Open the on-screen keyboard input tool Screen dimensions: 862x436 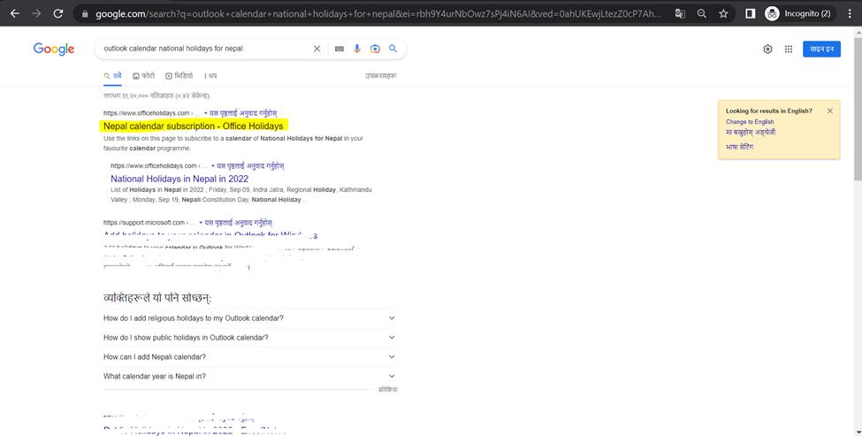tap(339, 49)
